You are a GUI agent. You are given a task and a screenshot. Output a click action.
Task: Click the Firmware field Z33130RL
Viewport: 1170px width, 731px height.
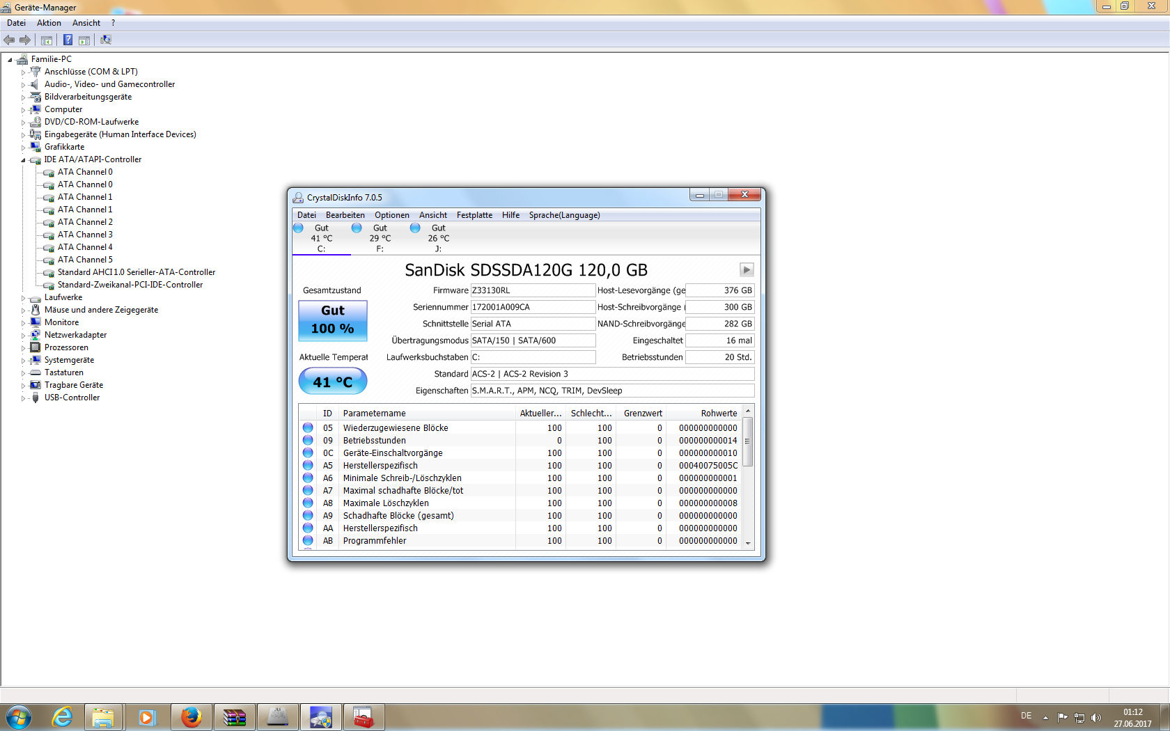coord(533,290)
